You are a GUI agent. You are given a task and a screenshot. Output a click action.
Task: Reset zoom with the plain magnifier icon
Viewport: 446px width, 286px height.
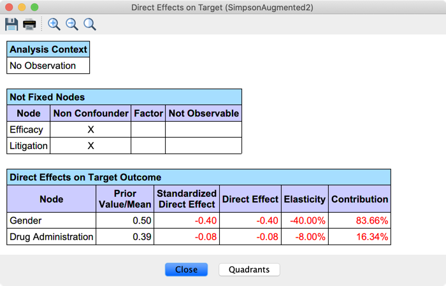point(90,24)
